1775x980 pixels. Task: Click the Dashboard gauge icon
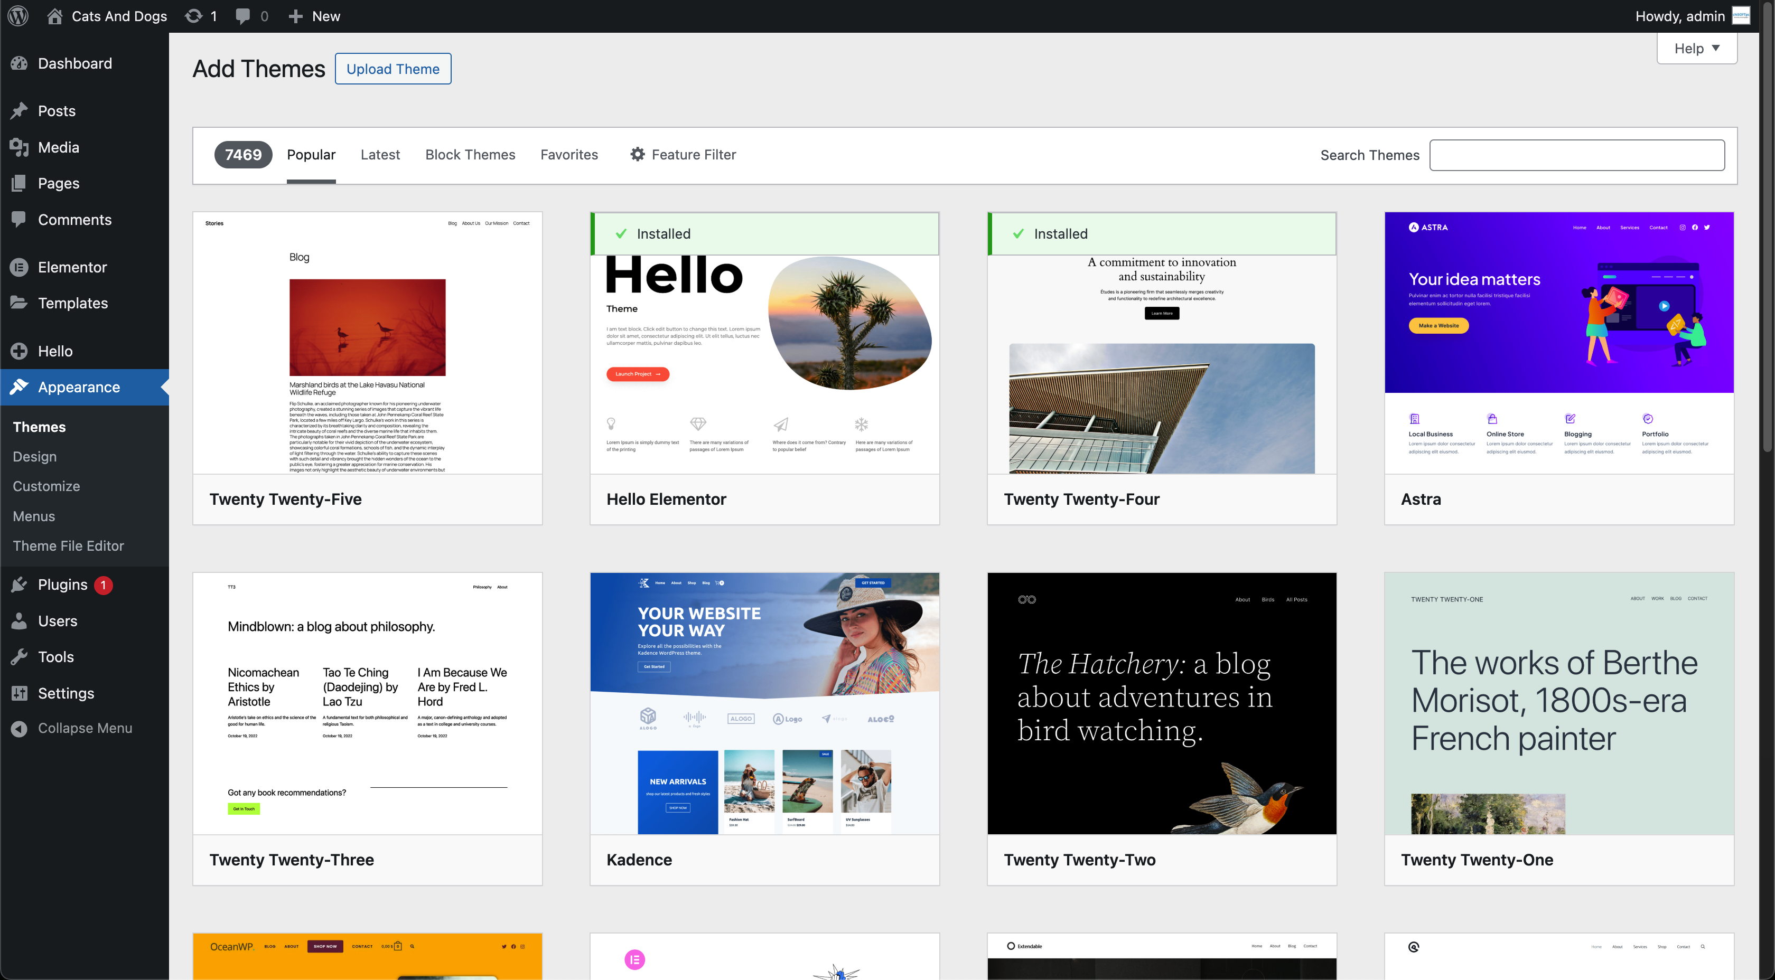click(x=20, y=63)
